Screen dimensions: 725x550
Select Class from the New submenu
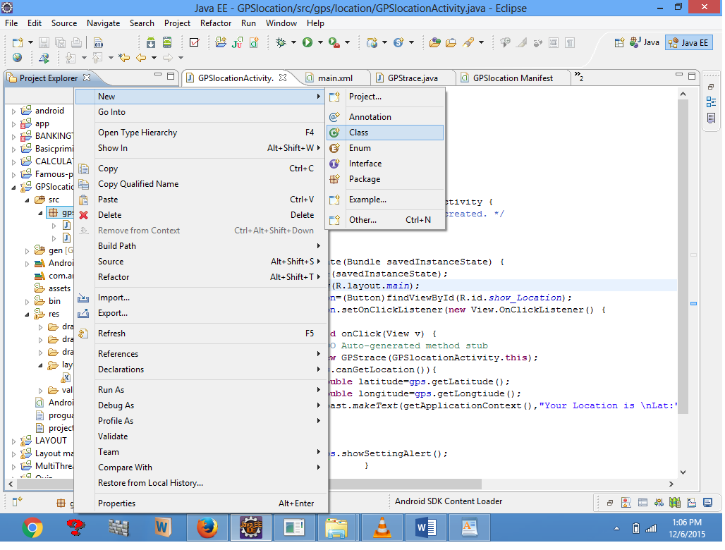click(x=358, y=133)
